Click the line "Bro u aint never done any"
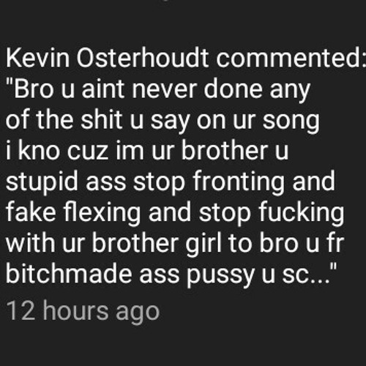The width and height of the screenshot is (366, 366). pos(158,89)
